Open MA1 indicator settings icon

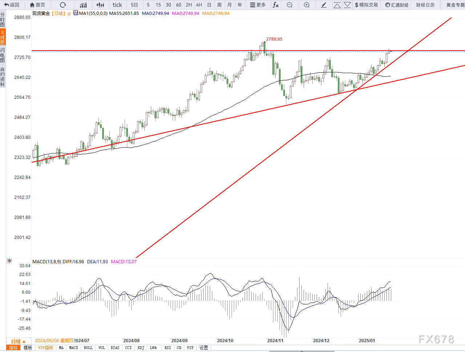[76, 13]
